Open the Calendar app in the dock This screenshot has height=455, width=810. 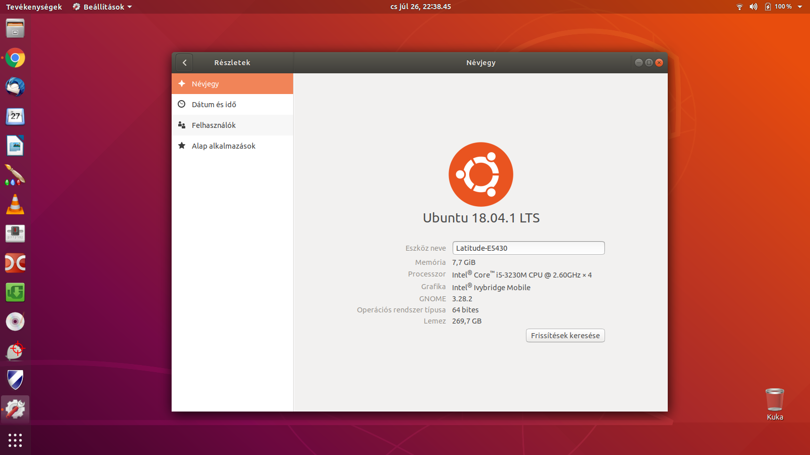(x=15, y=116)
